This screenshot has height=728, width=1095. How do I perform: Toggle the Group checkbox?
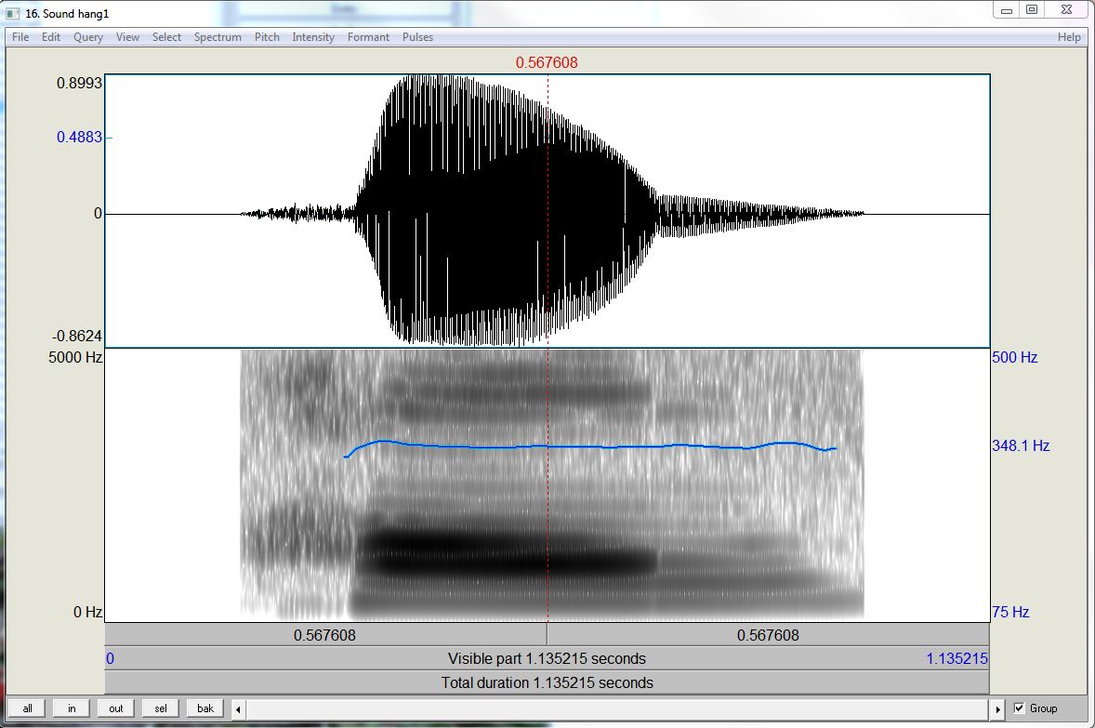(x=1019, y=708)
